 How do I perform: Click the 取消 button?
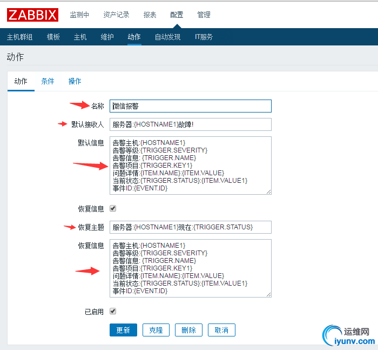tap(221, 330)
